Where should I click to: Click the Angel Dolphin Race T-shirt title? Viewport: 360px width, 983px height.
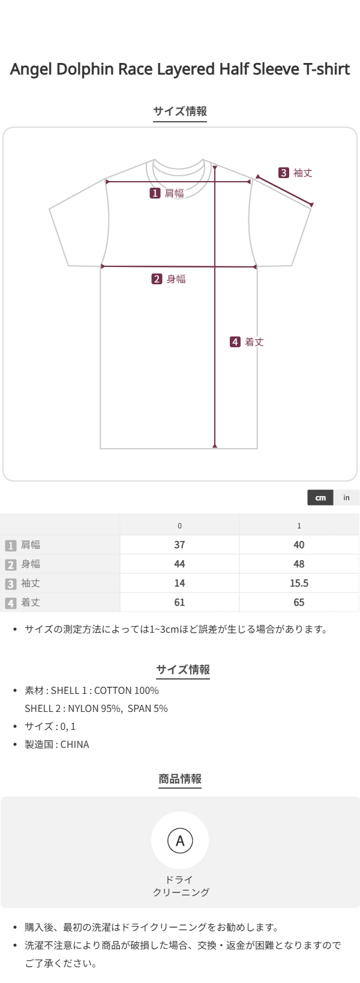tap(180, 70)
